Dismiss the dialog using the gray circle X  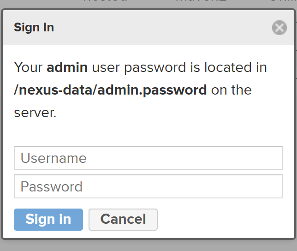pos(279,28)
